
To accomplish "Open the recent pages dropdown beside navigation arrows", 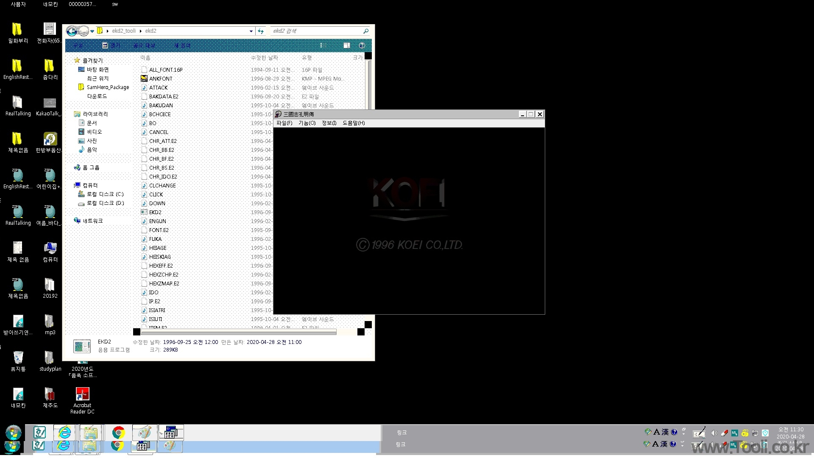I will point(92,31).
